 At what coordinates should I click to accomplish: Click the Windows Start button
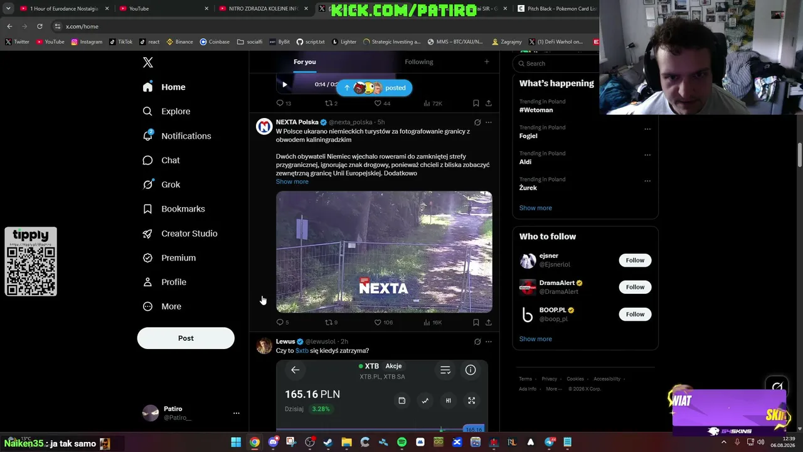[x=236, y=443]
